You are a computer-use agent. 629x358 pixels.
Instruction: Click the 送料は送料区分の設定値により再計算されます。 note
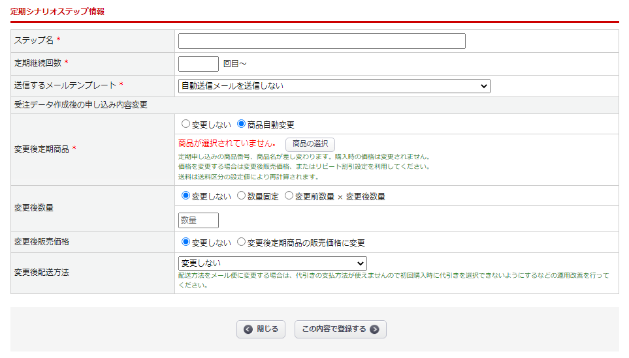coord(249,177)
